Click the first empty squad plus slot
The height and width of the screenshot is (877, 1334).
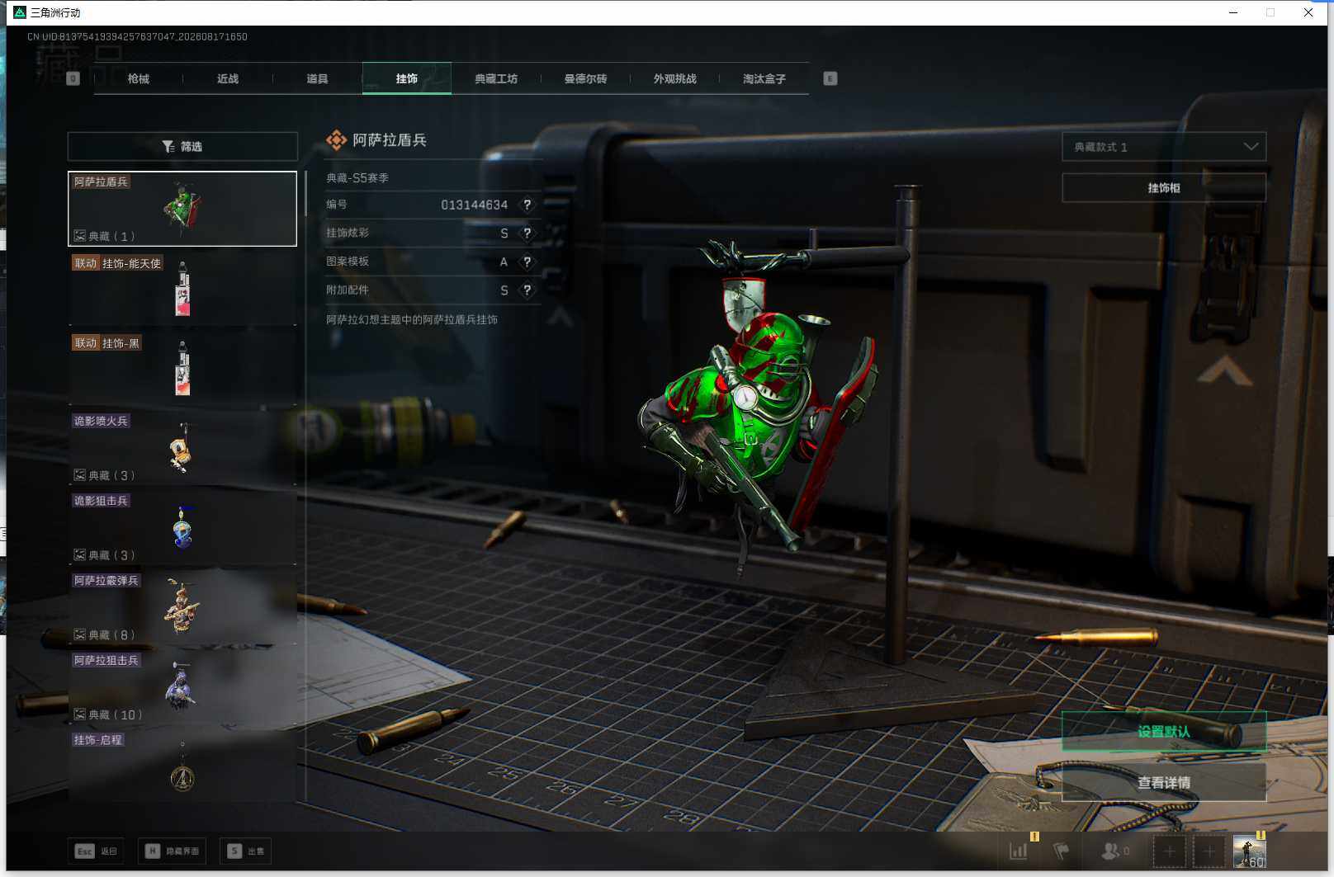pyautogui.click(x=1169, y=851)
